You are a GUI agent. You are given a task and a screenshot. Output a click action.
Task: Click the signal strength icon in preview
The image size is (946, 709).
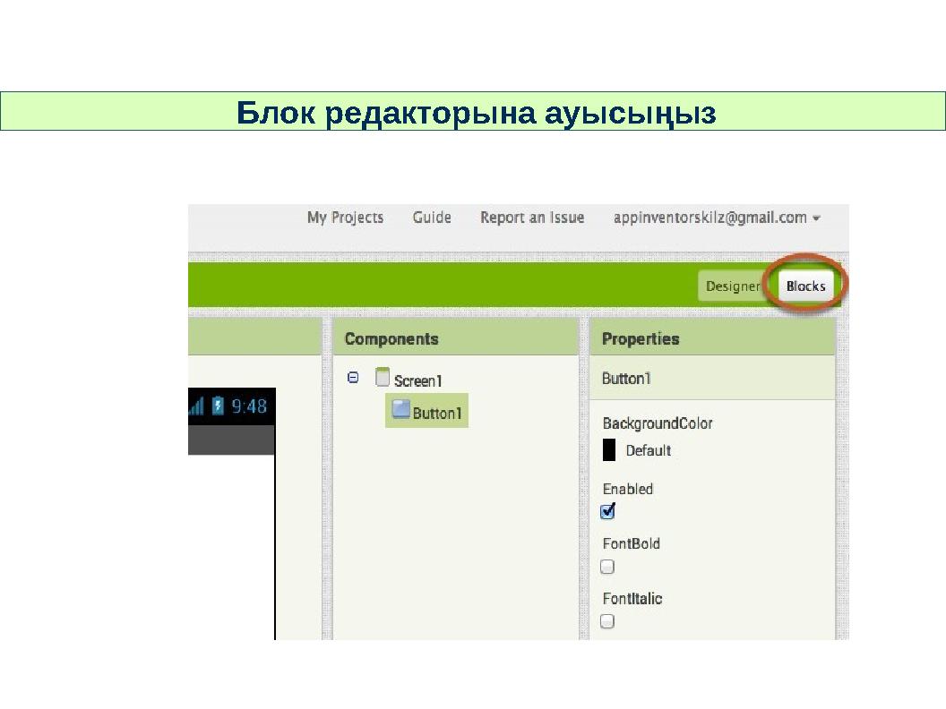[197, 406]
